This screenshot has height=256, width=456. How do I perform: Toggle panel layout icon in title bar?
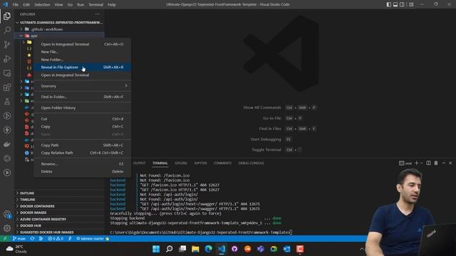tap(395, 4)
